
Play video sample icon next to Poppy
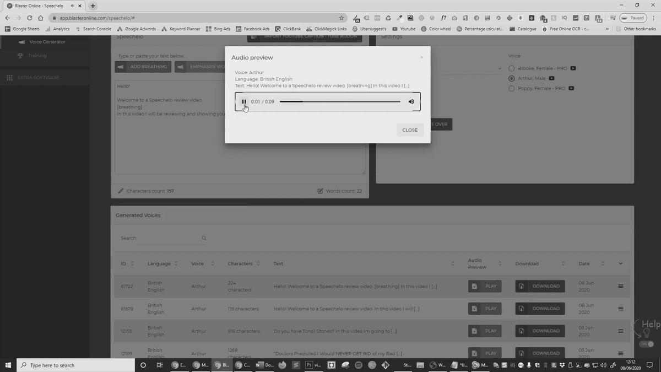tap(571, 88)
